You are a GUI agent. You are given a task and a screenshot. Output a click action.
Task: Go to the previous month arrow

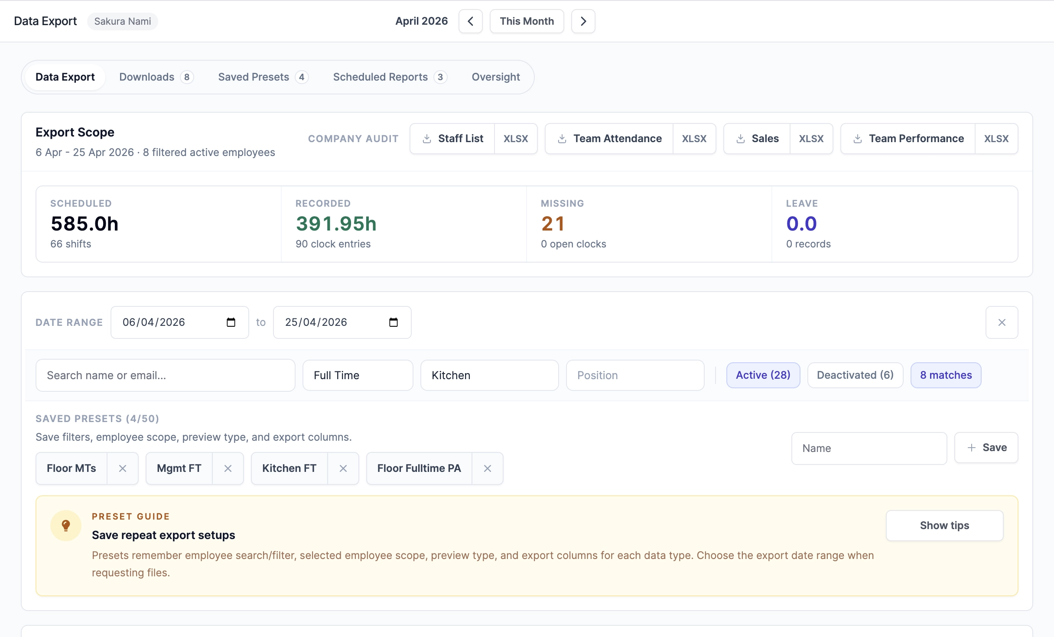(x=470, y=21)
